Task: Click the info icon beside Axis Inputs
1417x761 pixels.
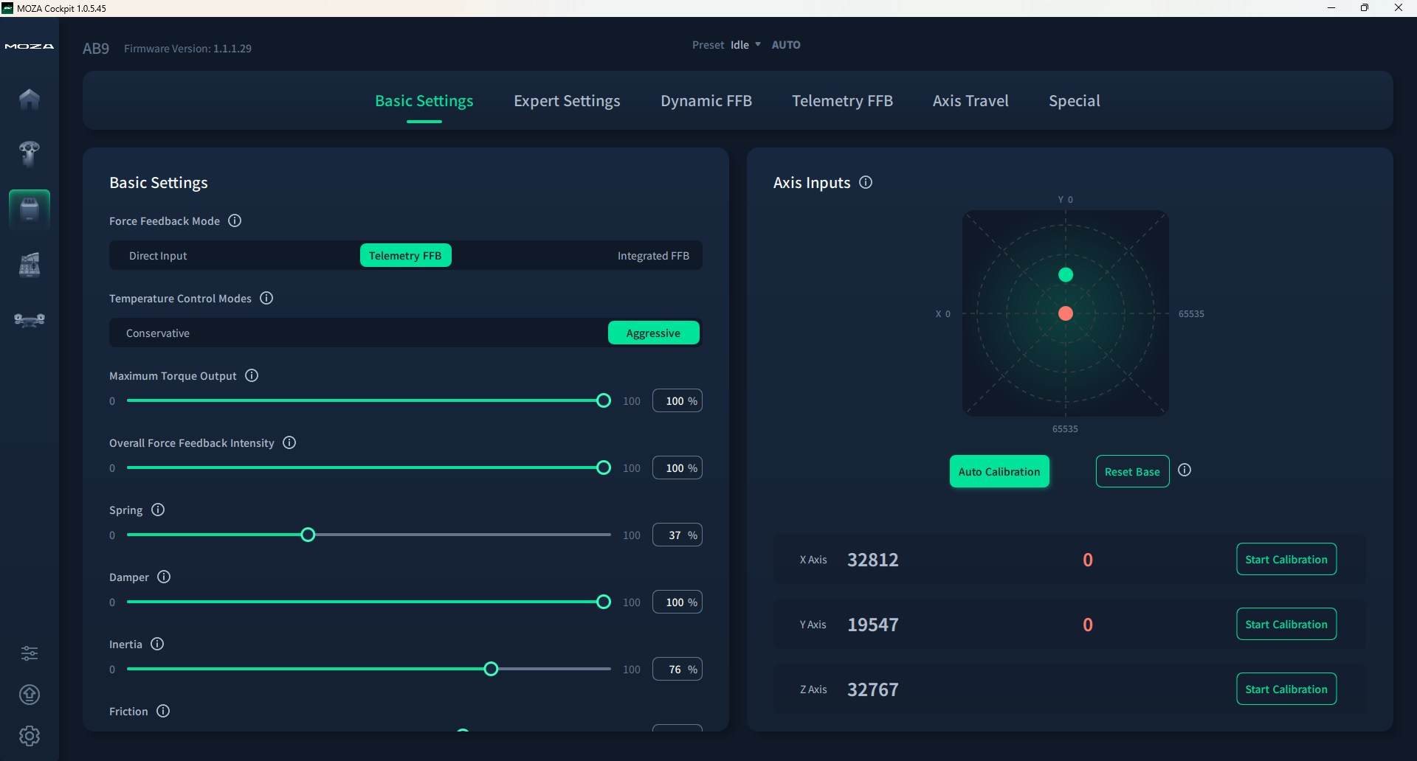Action: [x=866, y=182]
